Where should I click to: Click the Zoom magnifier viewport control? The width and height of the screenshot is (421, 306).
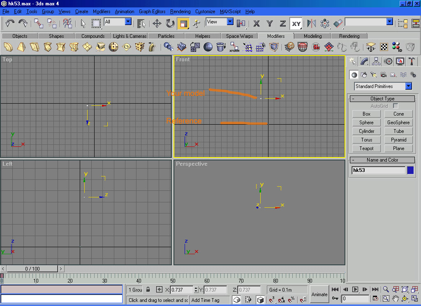coord(386,290)
